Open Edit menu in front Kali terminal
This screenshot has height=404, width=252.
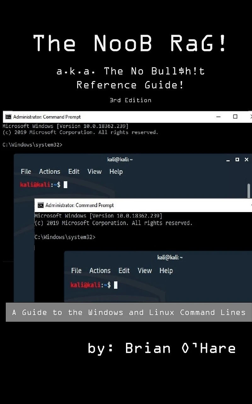124,270
